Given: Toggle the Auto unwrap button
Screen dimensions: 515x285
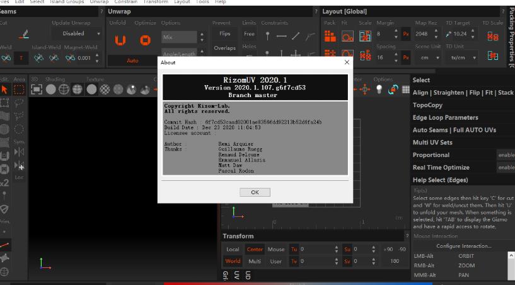Looking at the screenshot, I should point(132,61).
